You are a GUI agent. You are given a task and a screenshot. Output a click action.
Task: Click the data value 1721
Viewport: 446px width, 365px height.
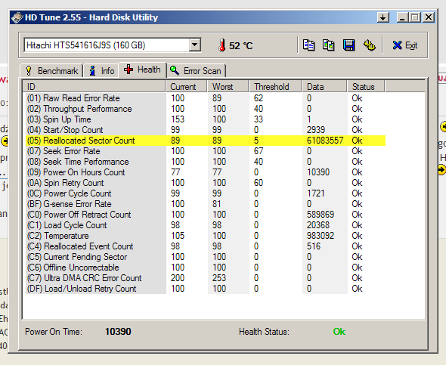pyautogui.click(x=316, y=193)
